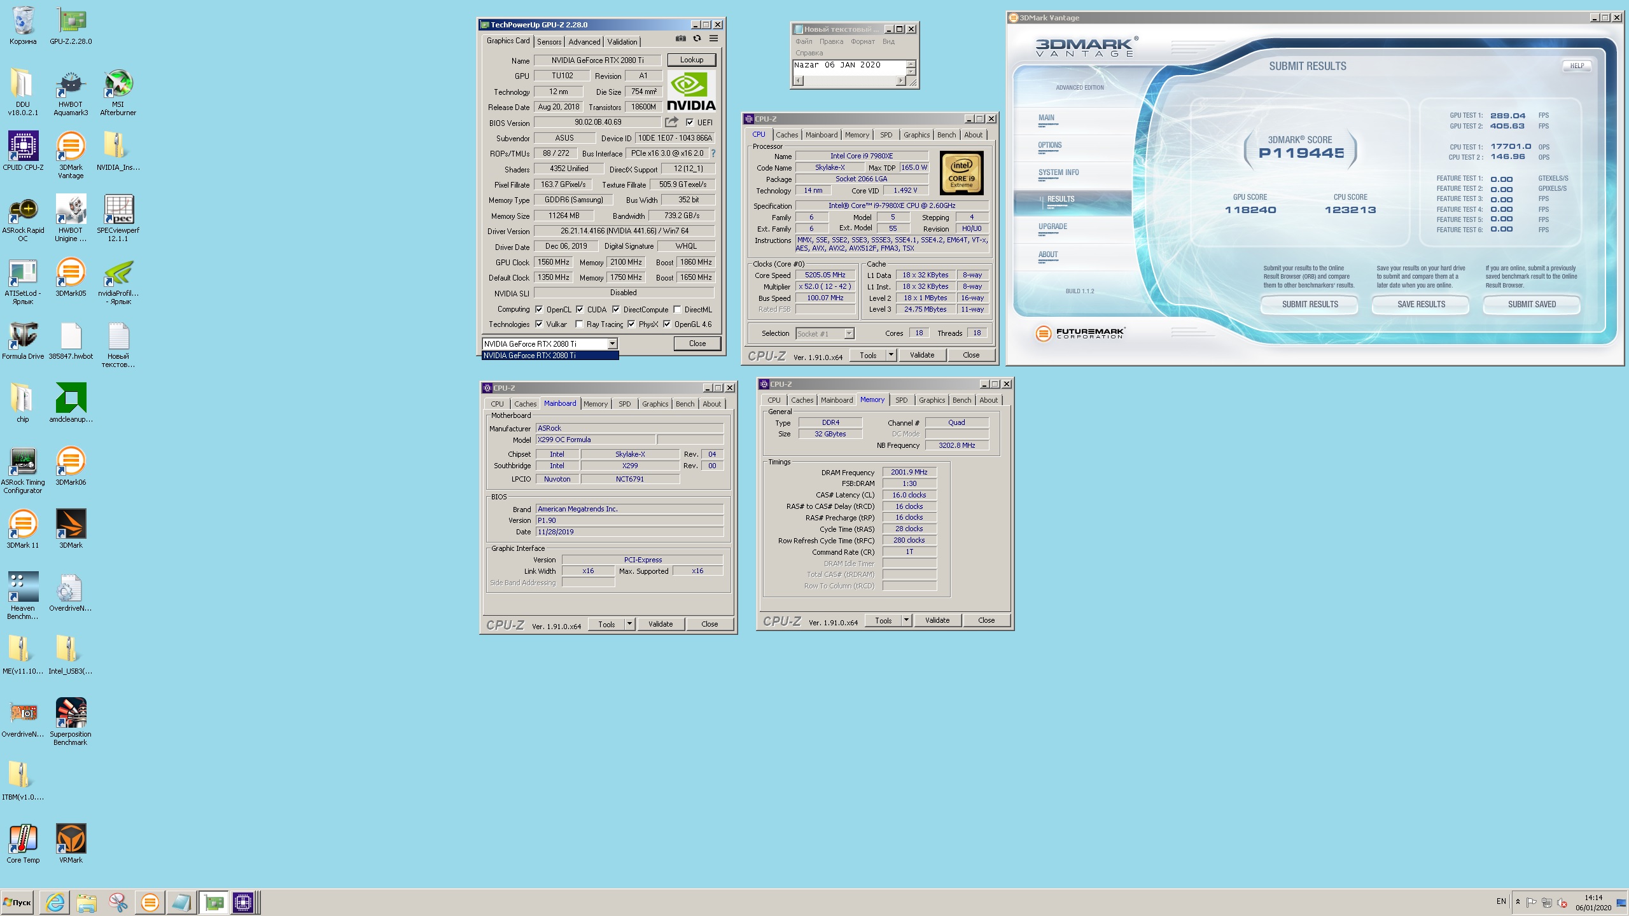The image size is (1629, 916).
Task: Open Caches tab in CPU-Z CPU window
Action: [x=787, y=135]
